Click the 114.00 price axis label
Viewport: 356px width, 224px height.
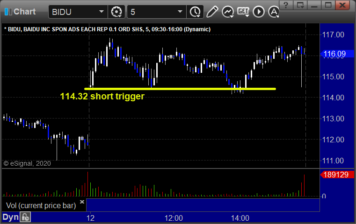pyautogui.click(x=333, y=98)
